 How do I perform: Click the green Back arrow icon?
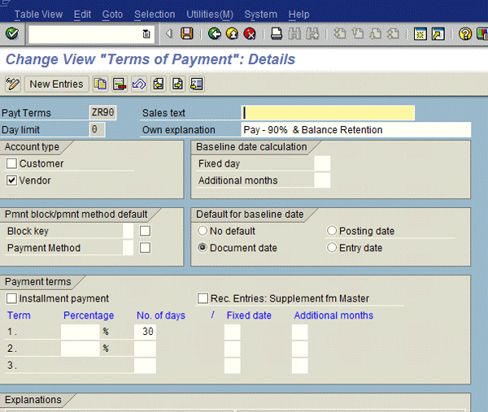pos(215,34)
